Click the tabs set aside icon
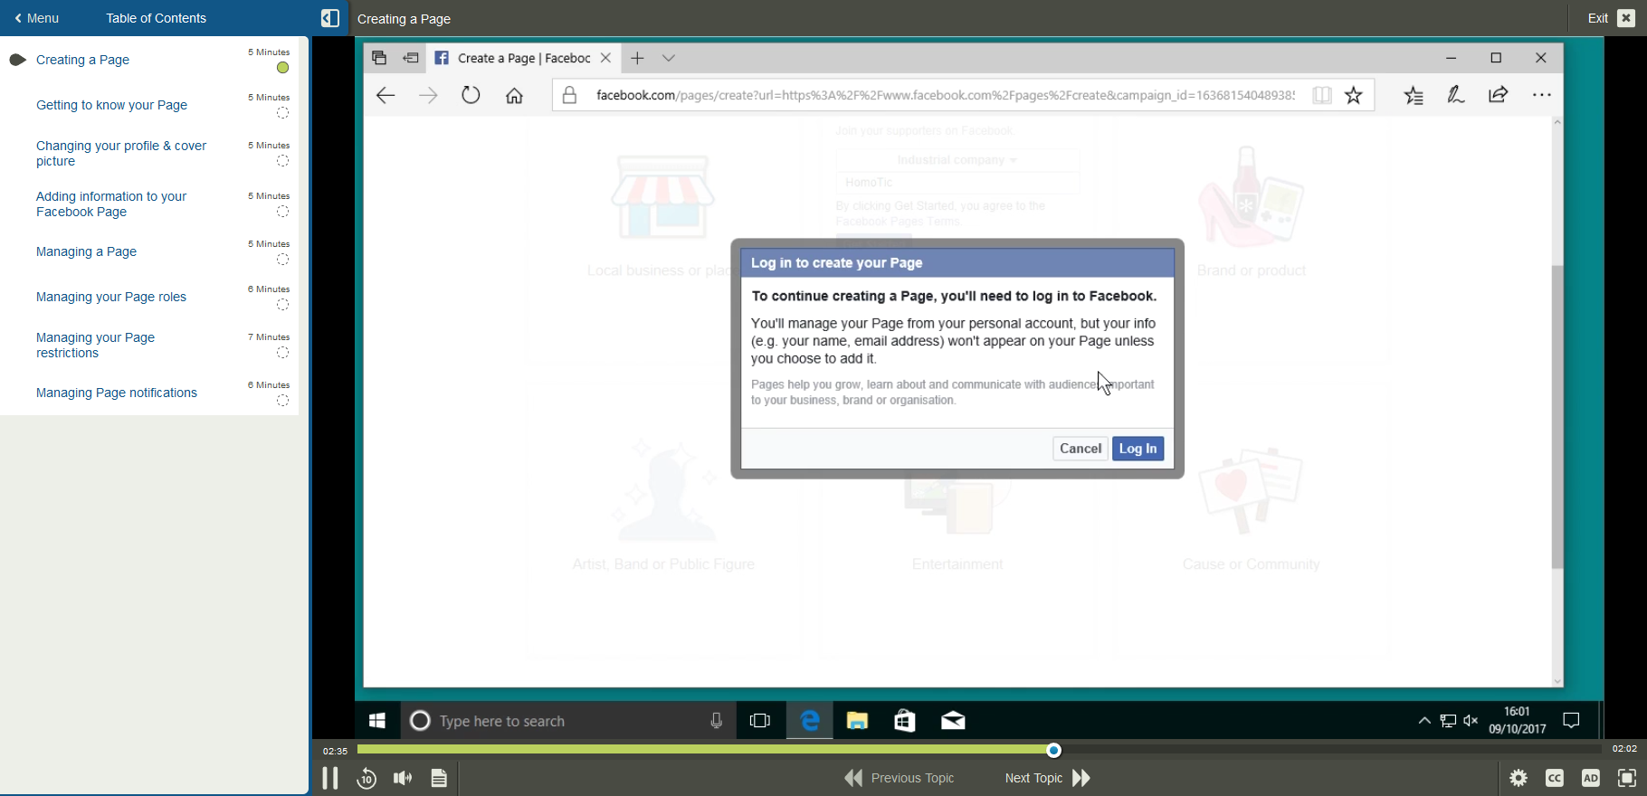 click(x=379, y=58)
